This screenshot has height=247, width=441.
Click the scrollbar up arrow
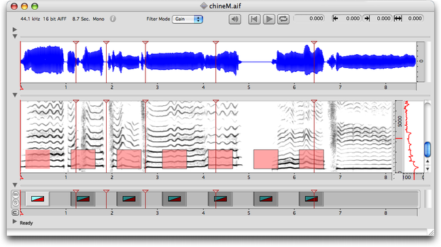[x=427, y=161]
